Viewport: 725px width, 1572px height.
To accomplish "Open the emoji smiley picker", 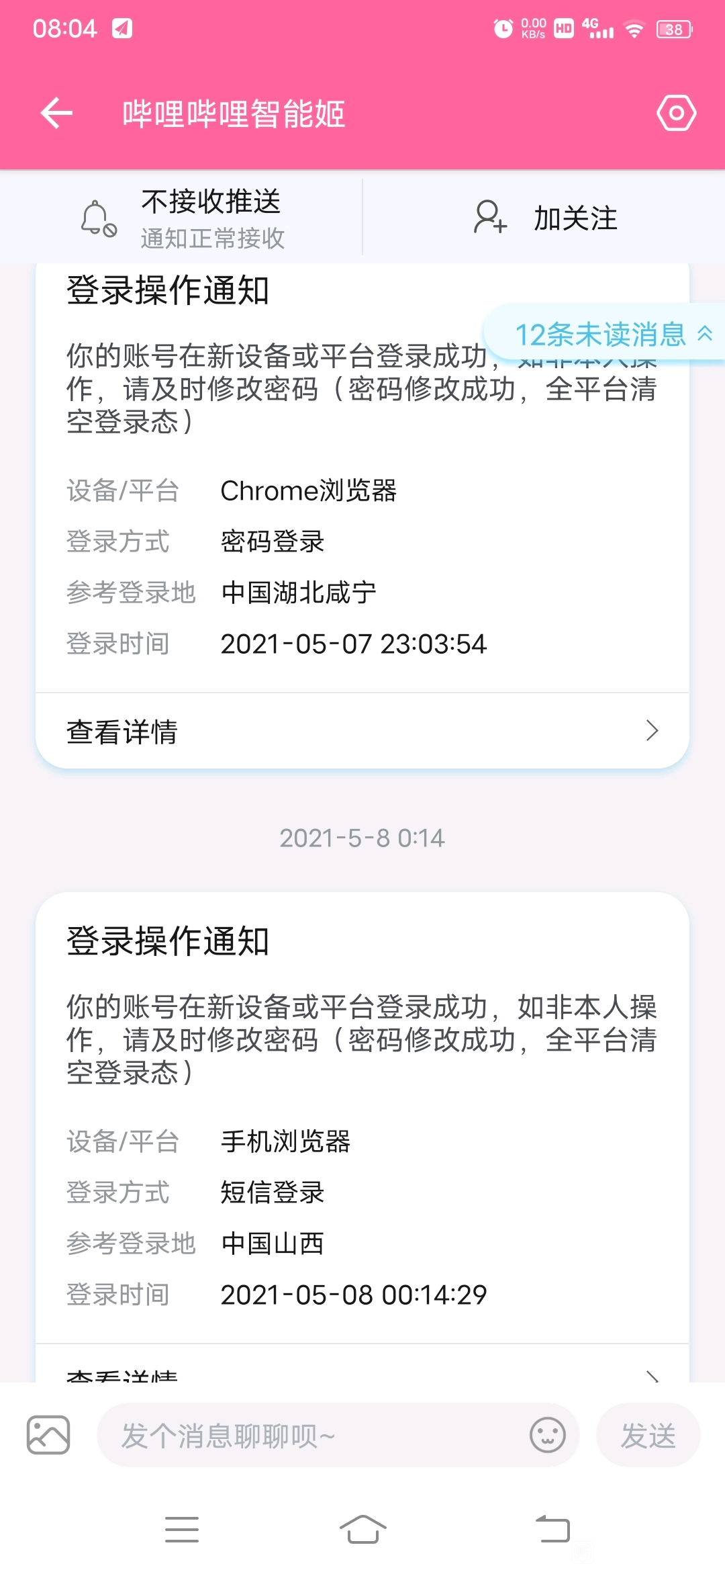I will pos(548,1435).
